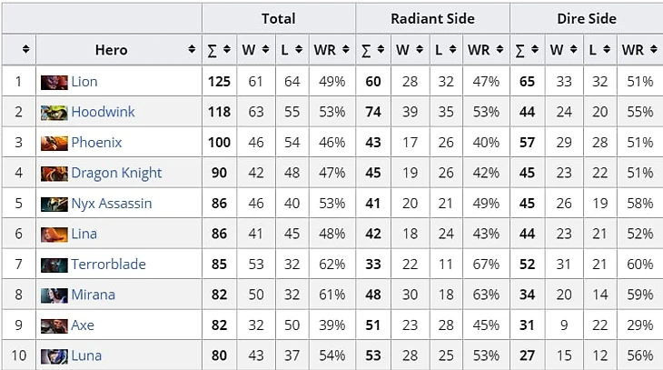Click the Lion hero portrait icon
This screenshot has height=370, width=663.
coord(54,82)
